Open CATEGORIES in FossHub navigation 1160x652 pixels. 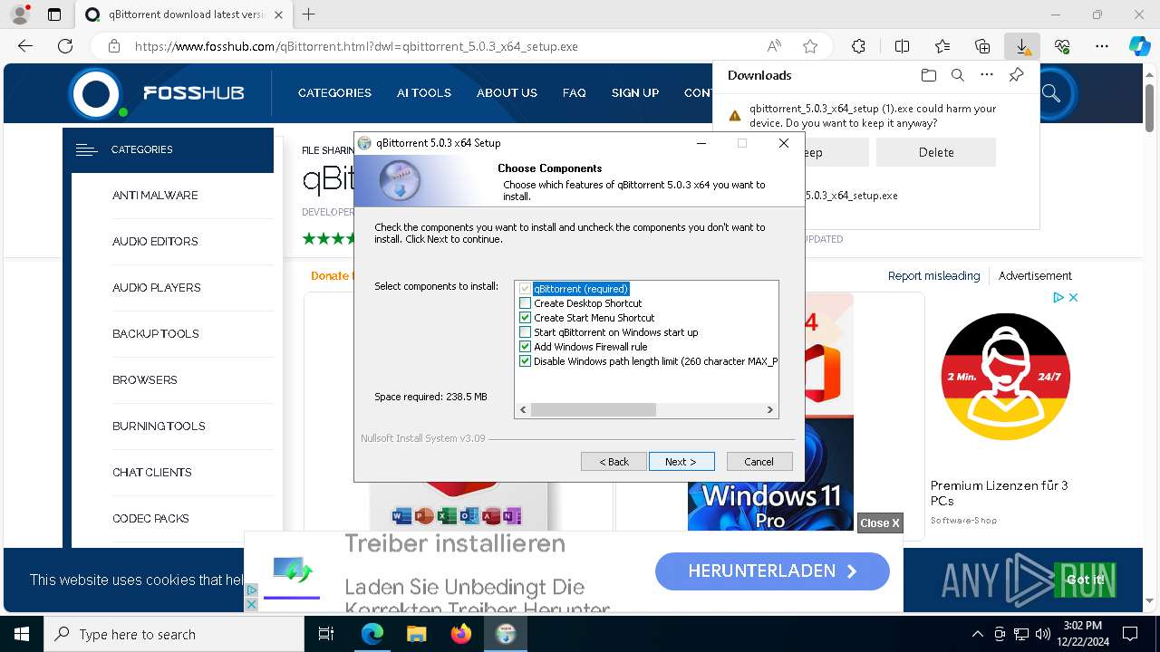click(x=334, y=92)
